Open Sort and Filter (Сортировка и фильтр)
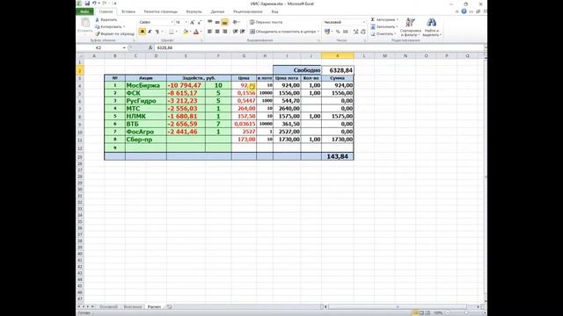Screen dimensions: 563x316 tap(411, 27)
